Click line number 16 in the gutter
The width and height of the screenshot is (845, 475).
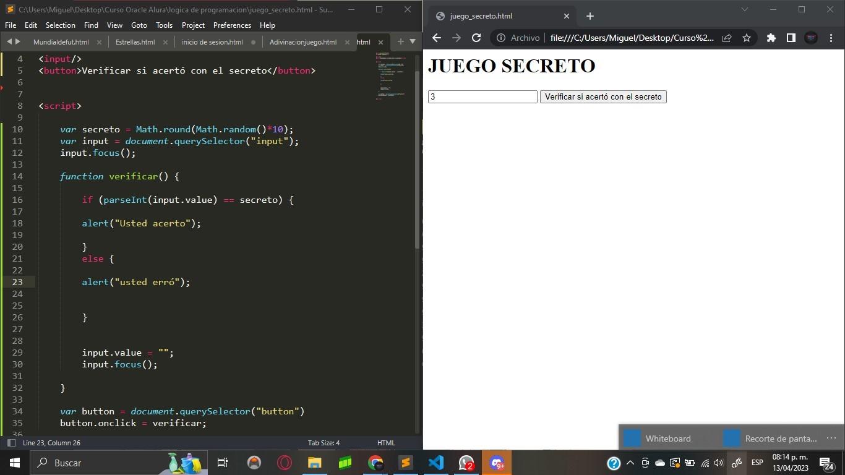(17, 200)
